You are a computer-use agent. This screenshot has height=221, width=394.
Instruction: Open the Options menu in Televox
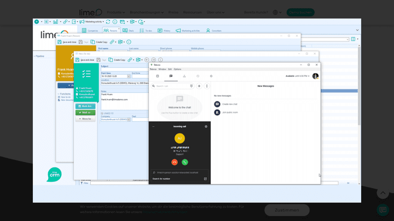177,69
